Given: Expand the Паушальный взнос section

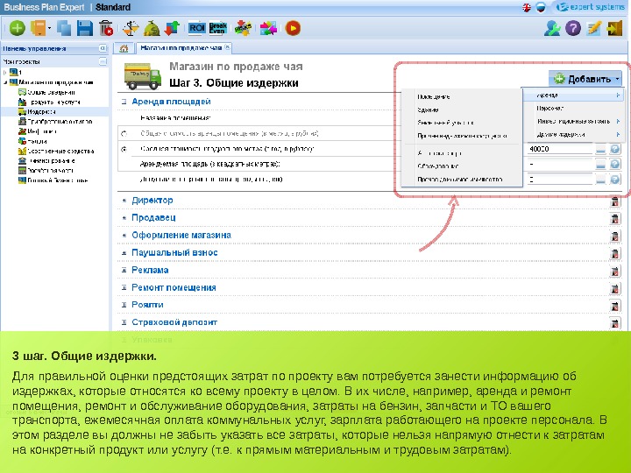Looking at the screenshot, I should pyautogui.click(x=124, y=252).
